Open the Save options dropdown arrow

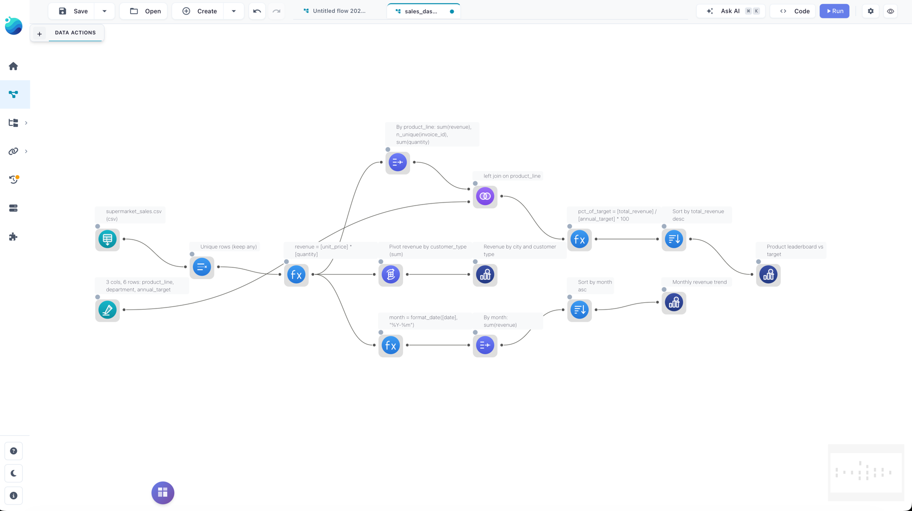104,11
